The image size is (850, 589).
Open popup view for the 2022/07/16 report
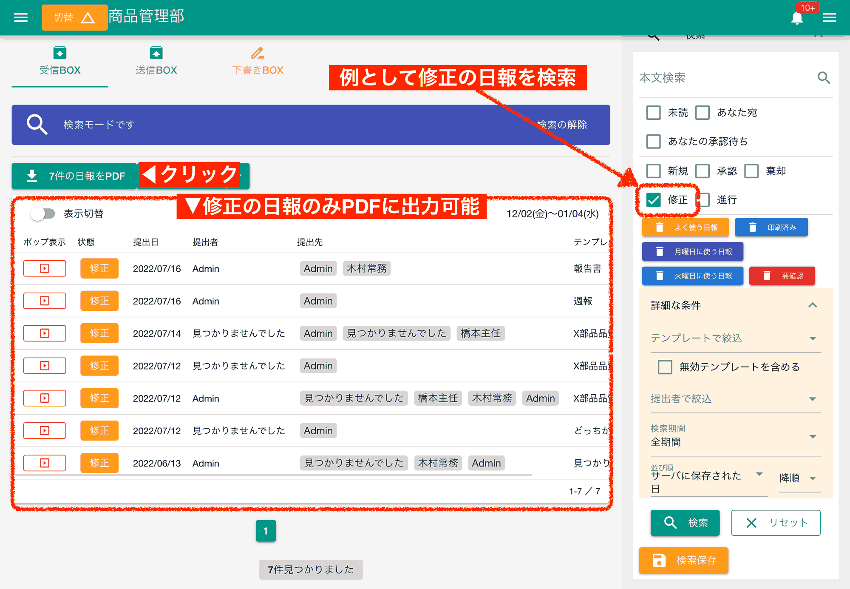point(44,268)
